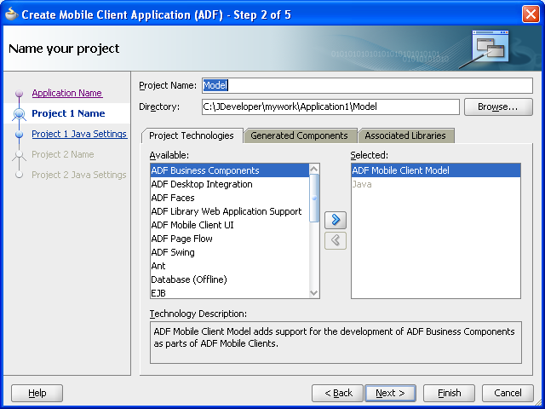Screen dimensions: 545x409
Task: Select ADF Mobile Client Model in the Selected list
Action: pos(436,170)
